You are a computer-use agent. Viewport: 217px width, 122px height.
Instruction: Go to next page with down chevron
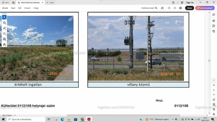coord(214,95)
